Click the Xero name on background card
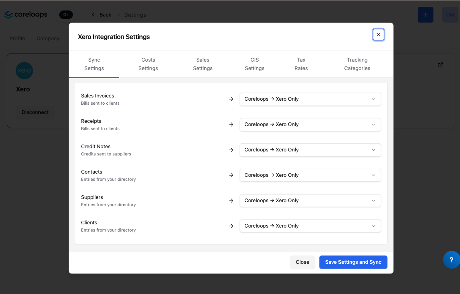The width and height of the screenshot is (460, 294). pos(23,89)
